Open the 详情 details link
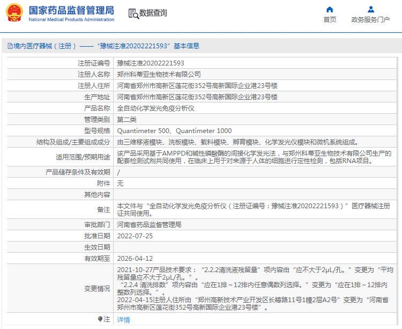The image size is (402, 329). point(124,319)
